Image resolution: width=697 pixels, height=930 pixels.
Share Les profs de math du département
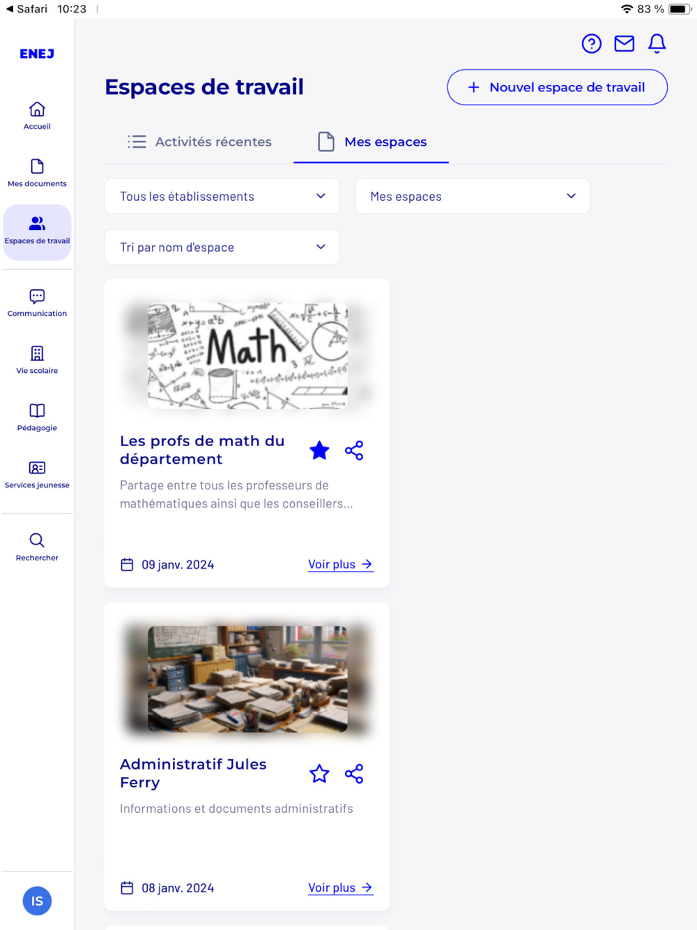tap(354, 450)
